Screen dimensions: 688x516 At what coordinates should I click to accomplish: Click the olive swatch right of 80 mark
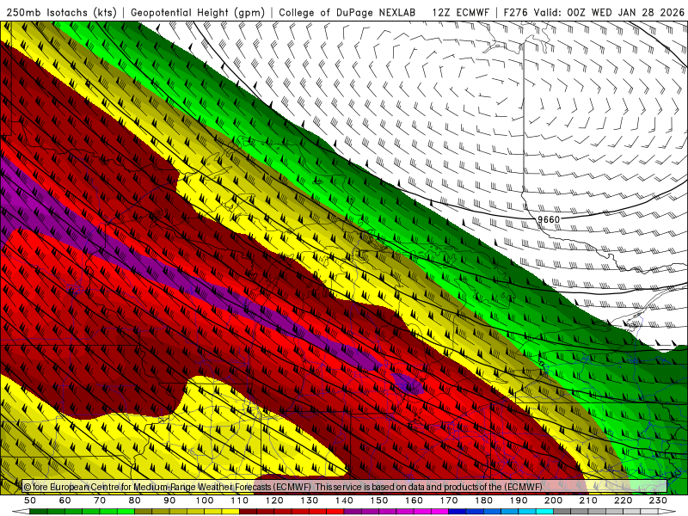pos(143,512)
